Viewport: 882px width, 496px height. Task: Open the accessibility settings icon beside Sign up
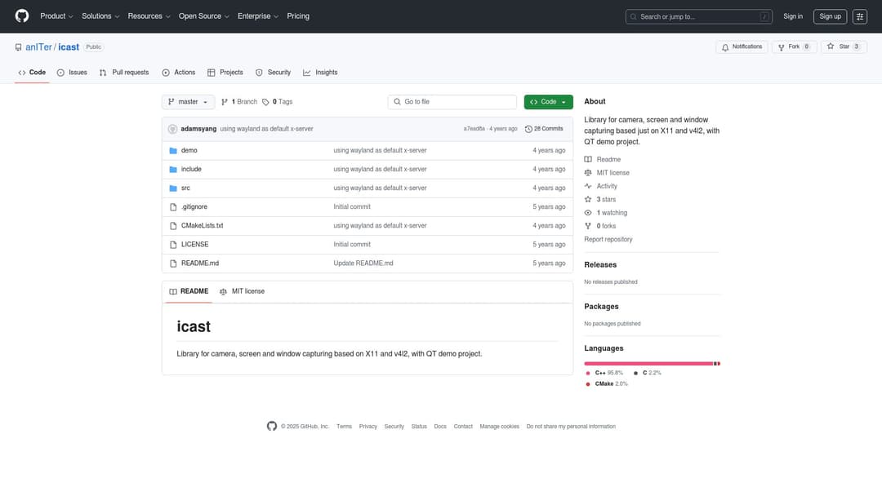(859, 16)
